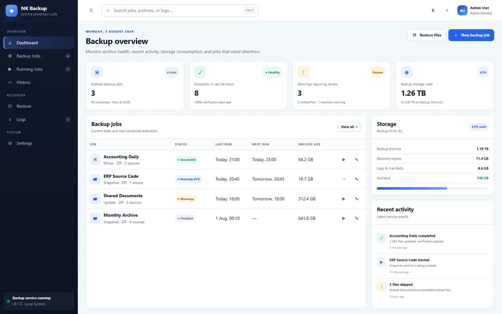Image resolution: width=502 pixels, height=314 pixels.
Task: Click the Enabled backup jobs card icon
Action: pos(97,72)
